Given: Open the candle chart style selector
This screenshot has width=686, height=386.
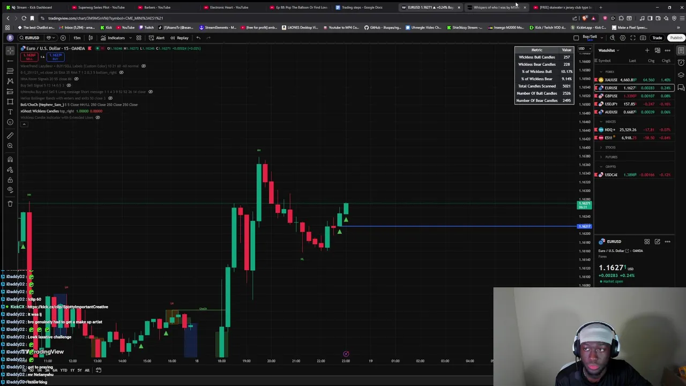Looking at the screenshot, I should pos(91,38).
